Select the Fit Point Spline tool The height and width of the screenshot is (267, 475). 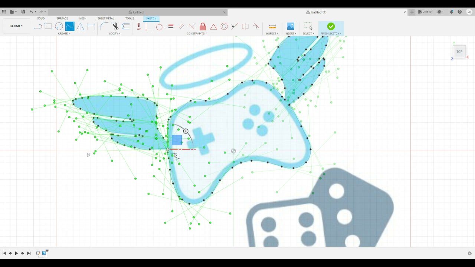click(70, 26)
